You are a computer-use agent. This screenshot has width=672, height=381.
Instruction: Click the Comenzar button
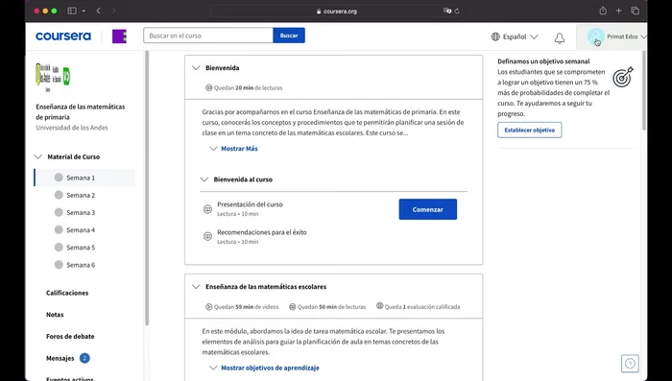point(428,209)
